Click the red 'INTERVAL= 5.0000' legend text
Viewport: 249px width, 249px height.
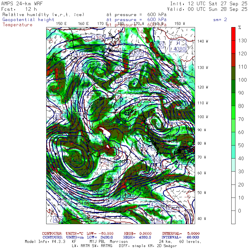[x=181, y=234]
